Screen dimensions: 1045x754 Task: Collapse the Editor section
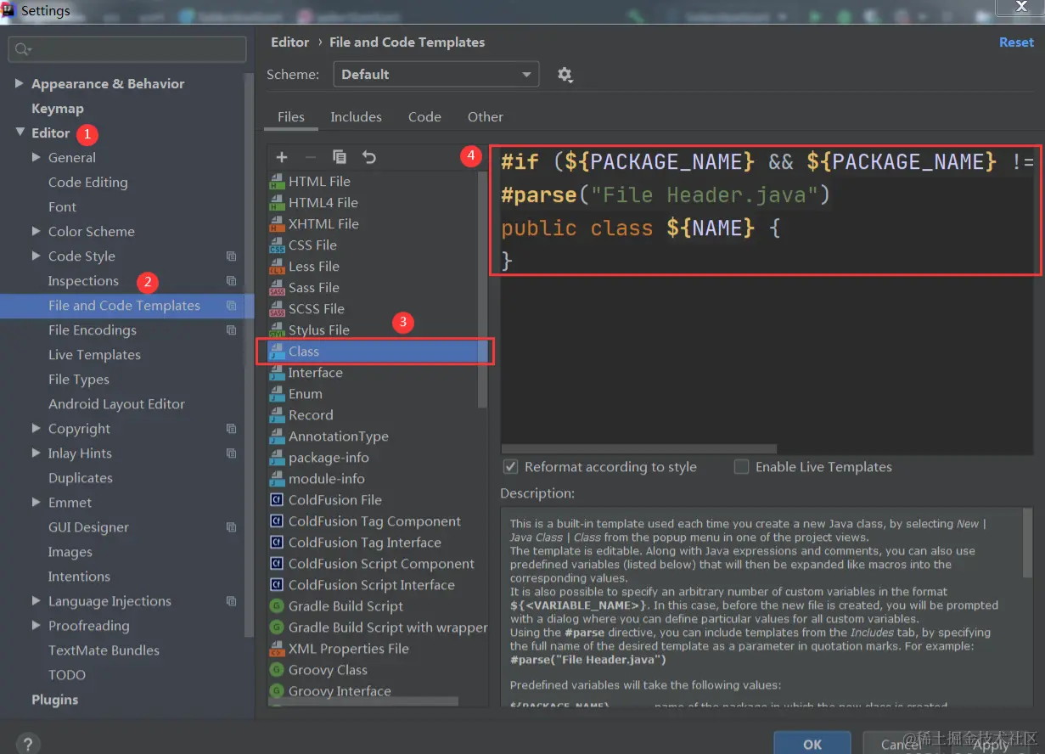[20, 133]
